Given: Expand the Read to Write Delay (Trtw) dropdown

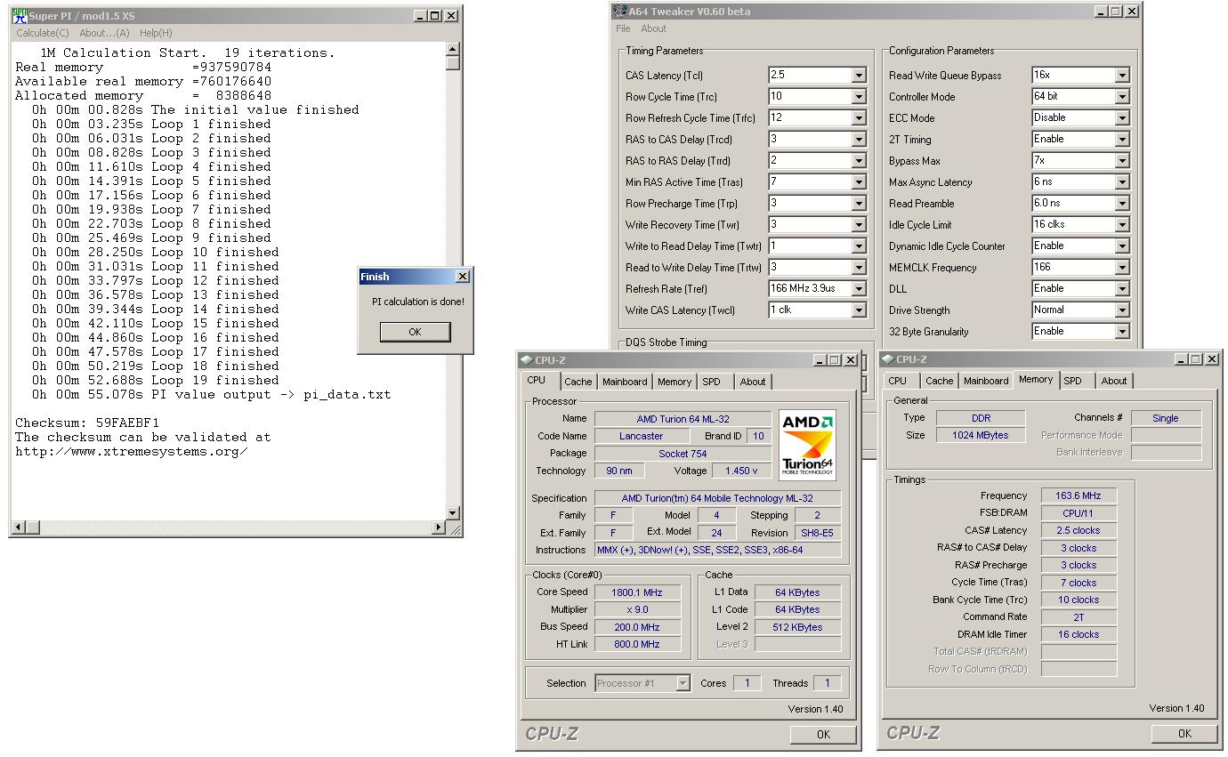Looking at the screenshot, I should [859, 268].
